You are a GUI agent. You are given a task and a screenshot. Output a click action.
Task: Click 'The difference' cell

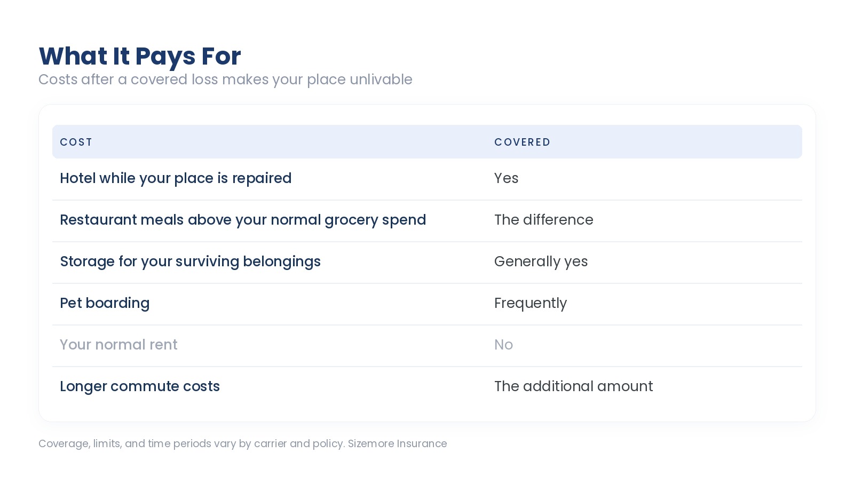pyautogui.click(x=543, y=220)
